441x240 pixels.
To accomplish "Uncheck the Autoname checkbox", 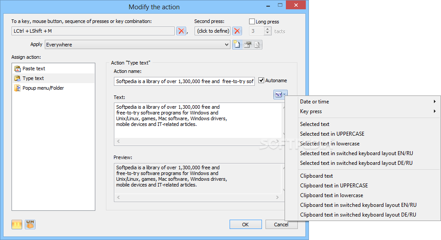I will click(x=261, y=80).
